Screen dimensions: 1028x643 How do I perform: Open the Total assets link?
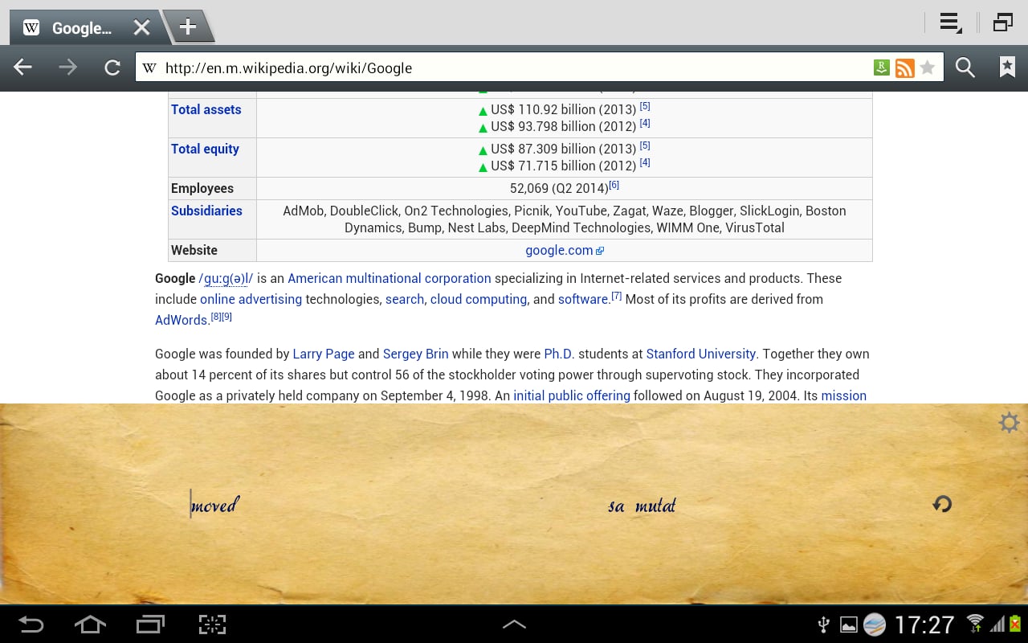click(206, 109)
